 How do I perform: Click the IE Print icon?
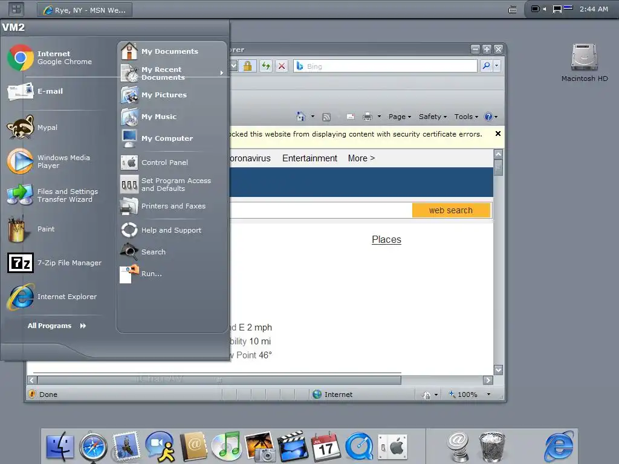[367, 117]
